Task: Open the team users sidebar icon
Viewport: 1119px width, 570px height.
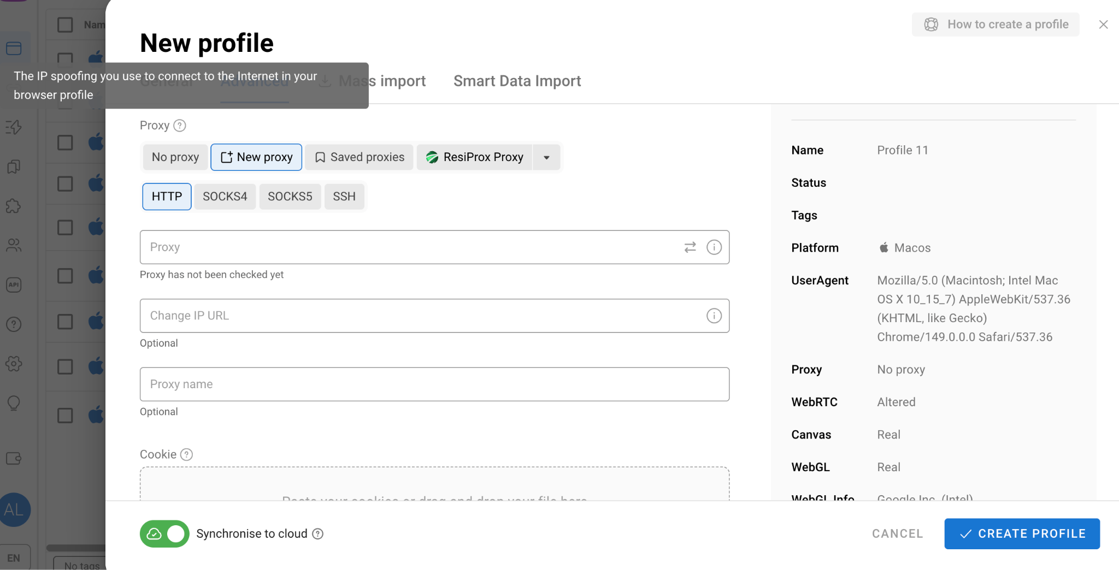Action: click(14, 246)
